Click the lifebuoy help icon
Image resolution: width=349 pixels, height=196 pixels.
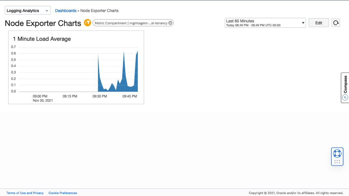[337, 153]
